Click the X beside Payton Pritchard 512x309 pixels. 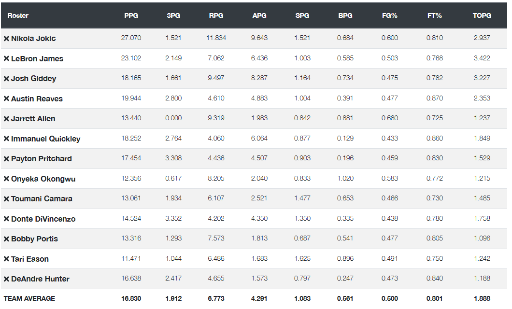pos(7,159)
